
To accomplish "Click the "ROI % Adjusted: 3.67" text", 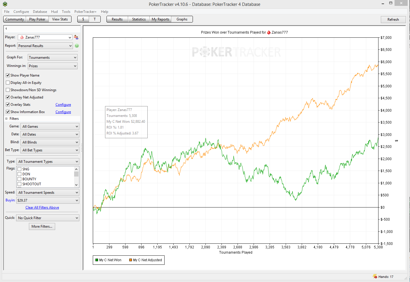I will (123, 133).
